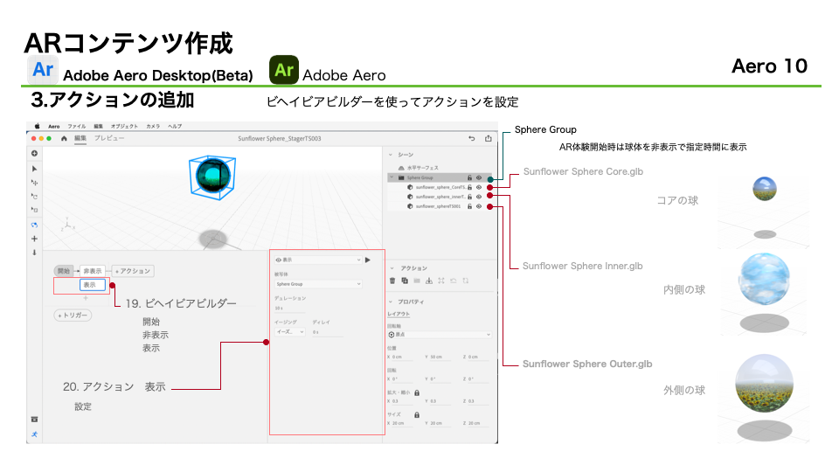Open the ファイル menu
839x472 pixels.
77,126
